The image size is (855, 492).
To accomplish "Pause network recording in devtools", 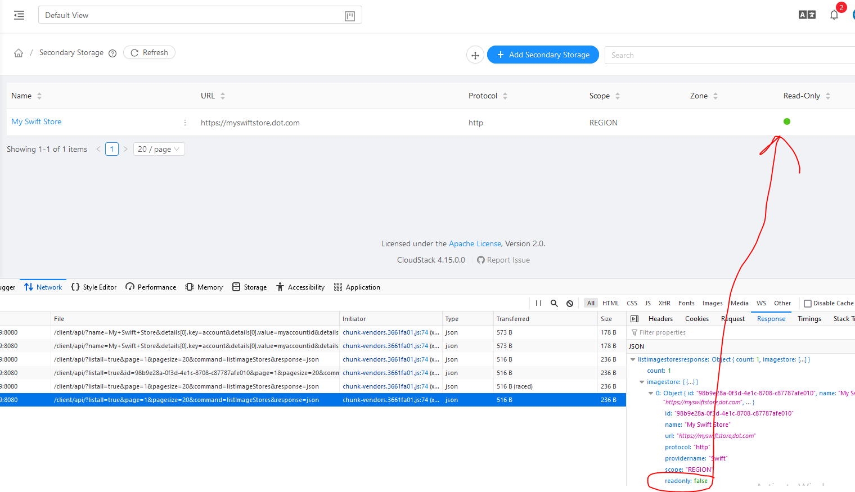I will [x=538, y=303].
